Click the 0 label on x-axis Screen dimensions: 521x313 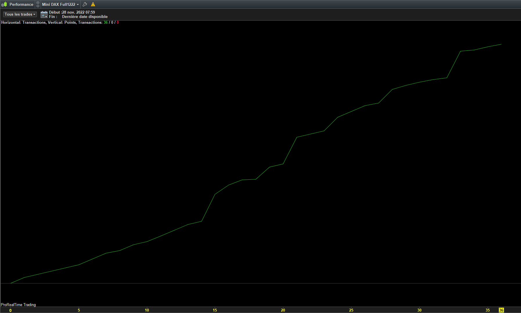coord(10,310)
